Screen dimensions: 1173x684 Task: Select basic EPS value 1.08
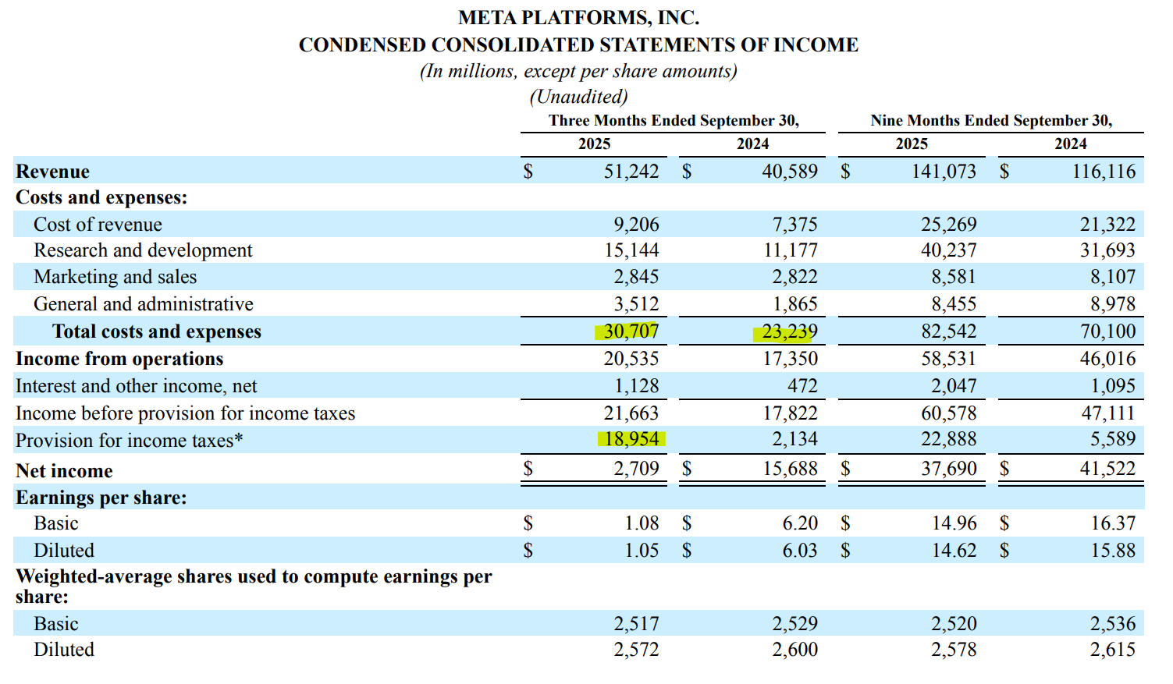click(642, 523)
